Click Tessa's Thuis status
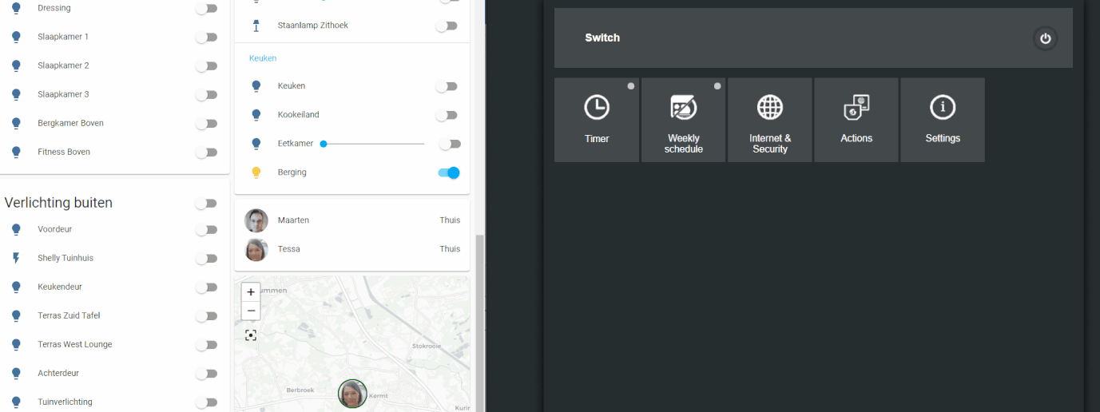Viewport: 1100px width, 412px height. 450,249
